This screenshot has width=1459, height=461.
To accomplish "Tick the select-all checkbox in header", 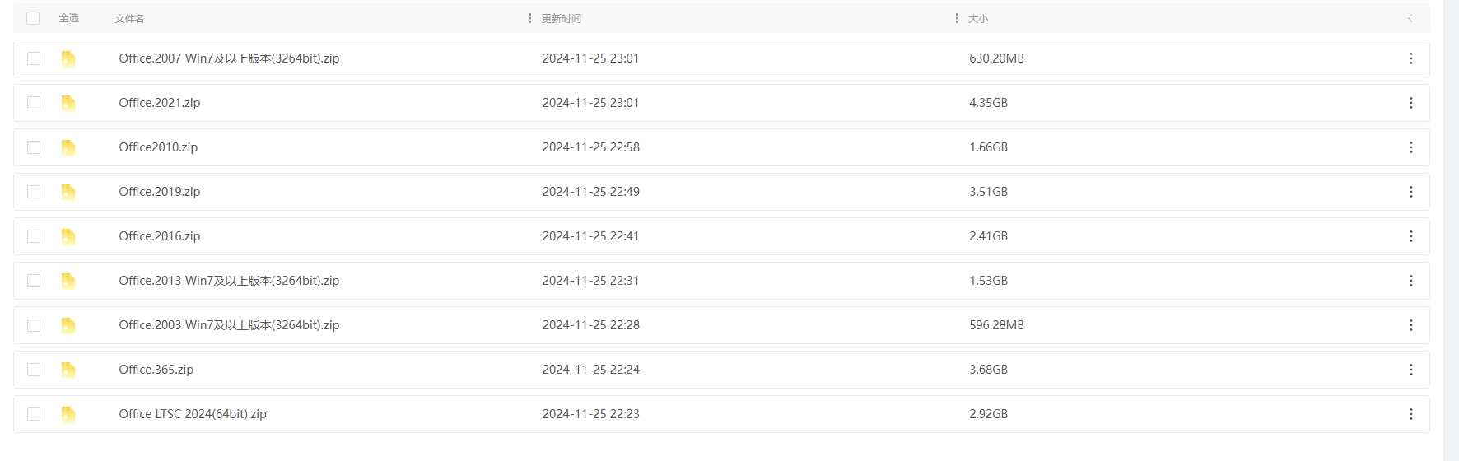I will tap(33, 18).
